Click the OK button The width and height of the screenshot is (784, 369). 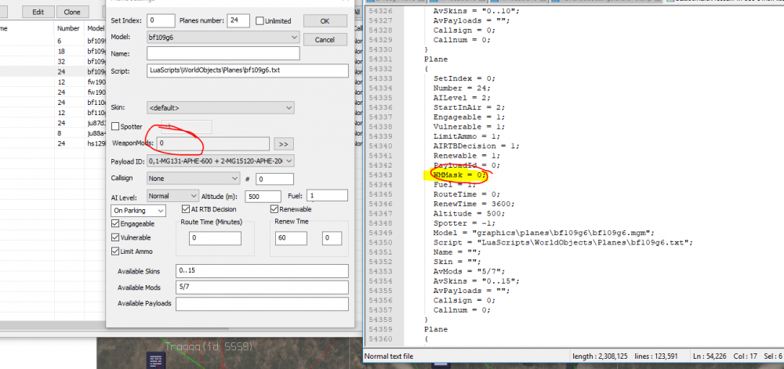(325, 21)
